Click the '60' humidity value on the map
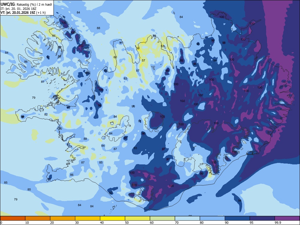Image resolution: width=300 pixels, height=225 pixels. [115, 57]
